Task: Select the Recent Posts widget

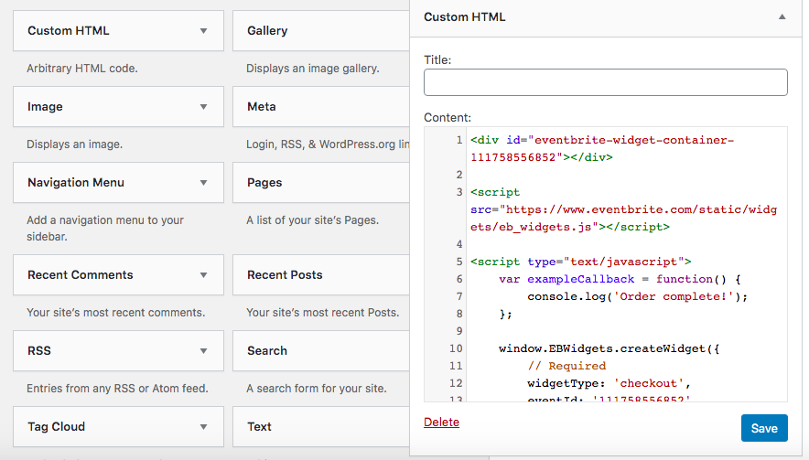Action: pos(321,275)
